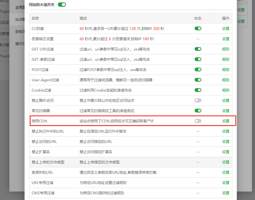Click first 设置 link in background page
This screenshot has height=200, width=255.
tap(241, 10)
